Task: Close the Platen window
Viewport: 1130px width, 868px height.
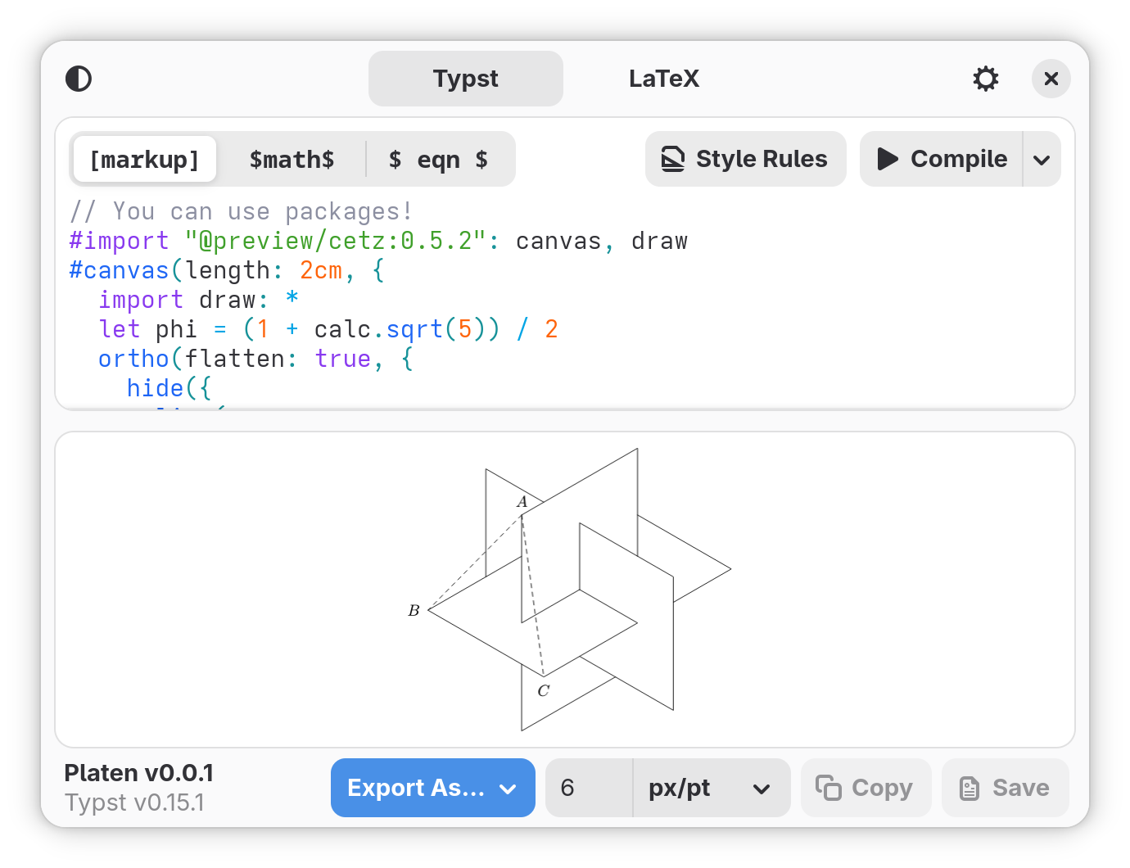Action: point(1051,79)
